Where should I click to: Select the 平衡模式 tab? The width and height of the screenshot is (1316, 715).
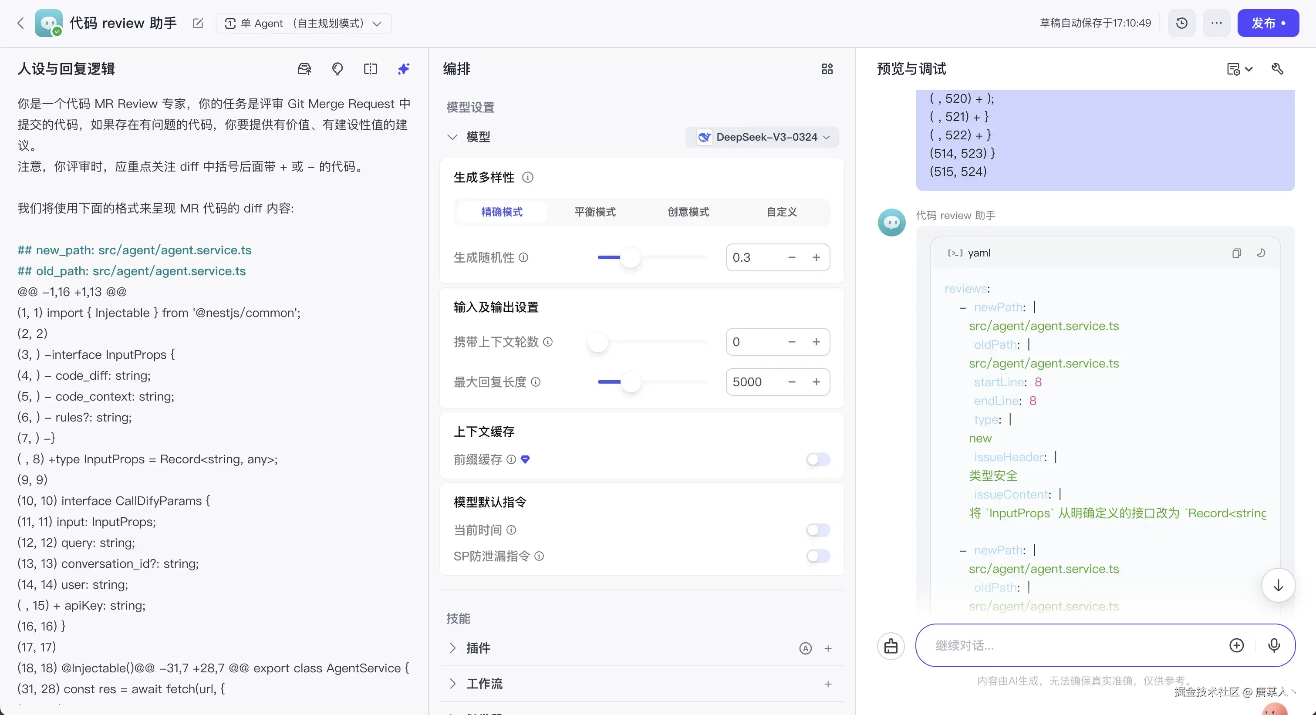pos(595,212)
